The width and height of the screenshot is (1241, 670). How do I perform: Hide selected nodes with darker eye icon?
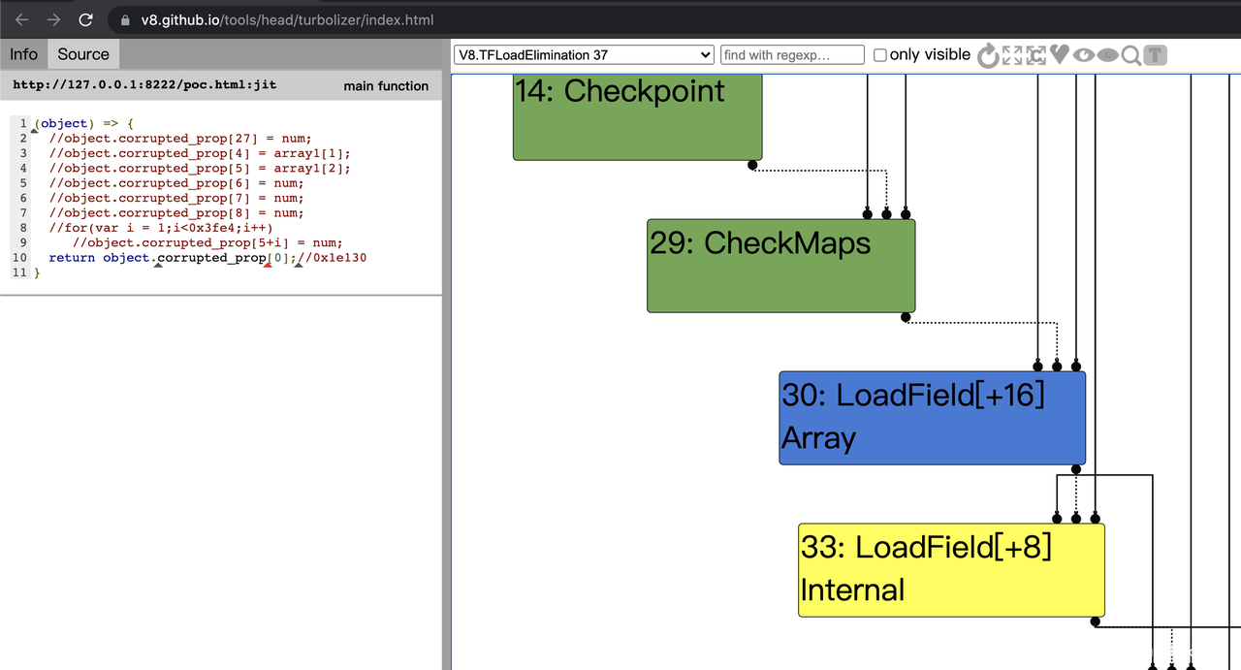[x=1107, y=55]
